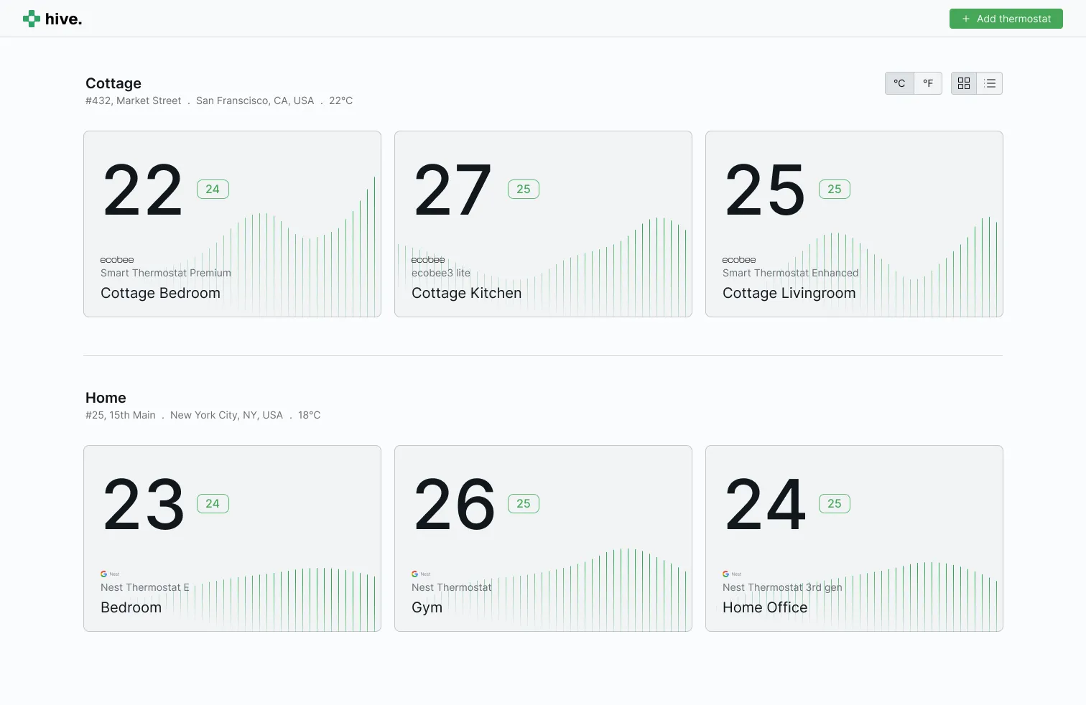This screenshot has width=1086, height=705.
Task: Click the Gym target temperature badge
Action: point(524,504)
